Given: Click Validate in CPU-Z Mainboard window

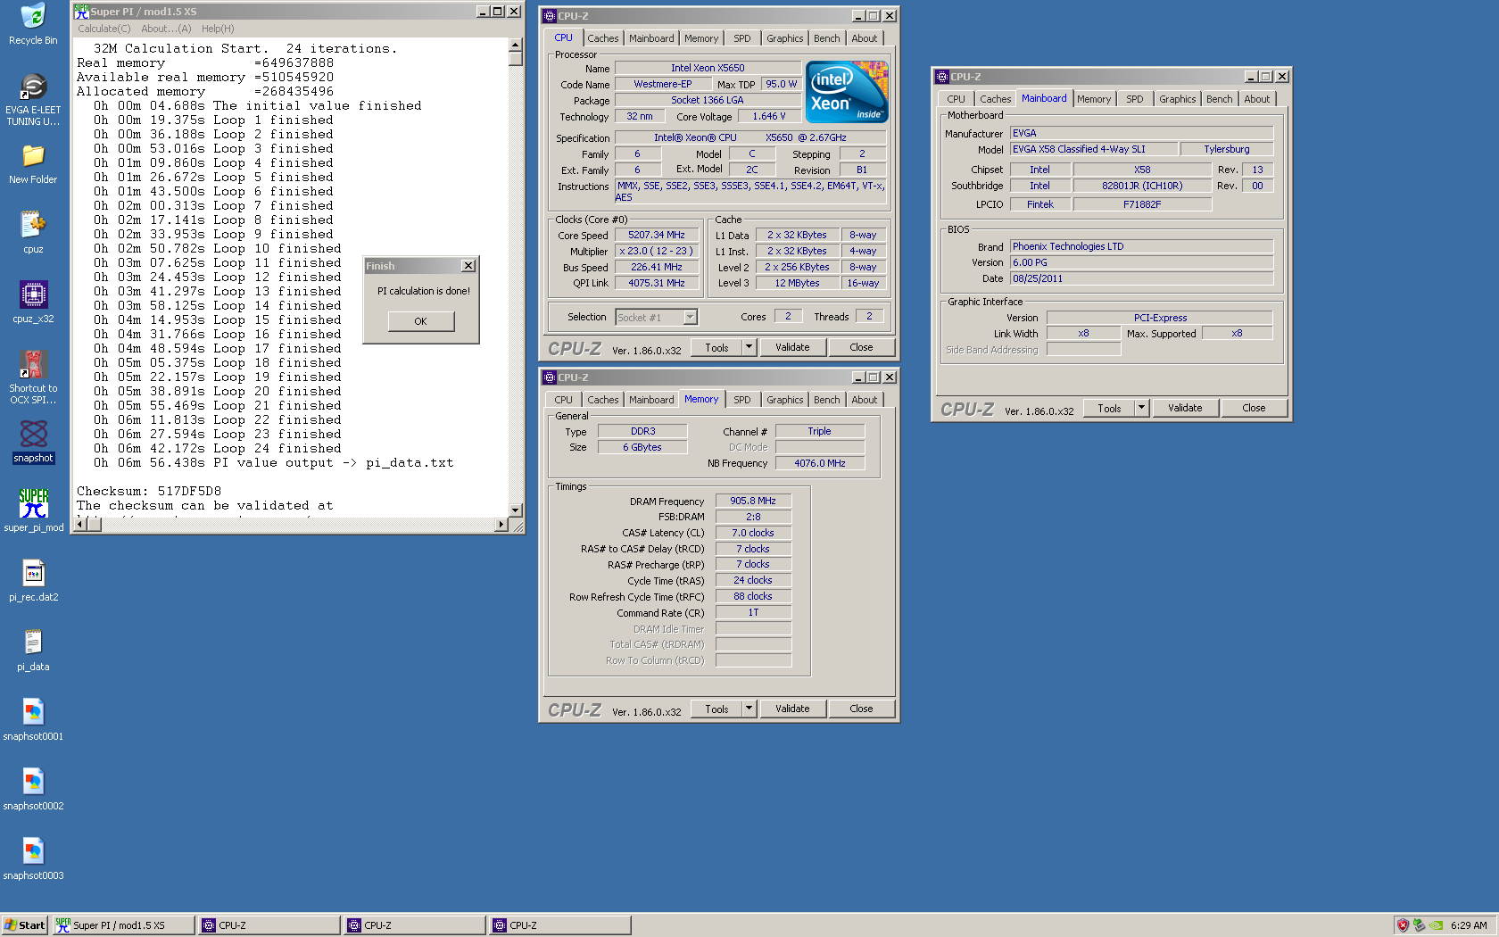Looking at the screenshot, I should tap(1185, 408).
